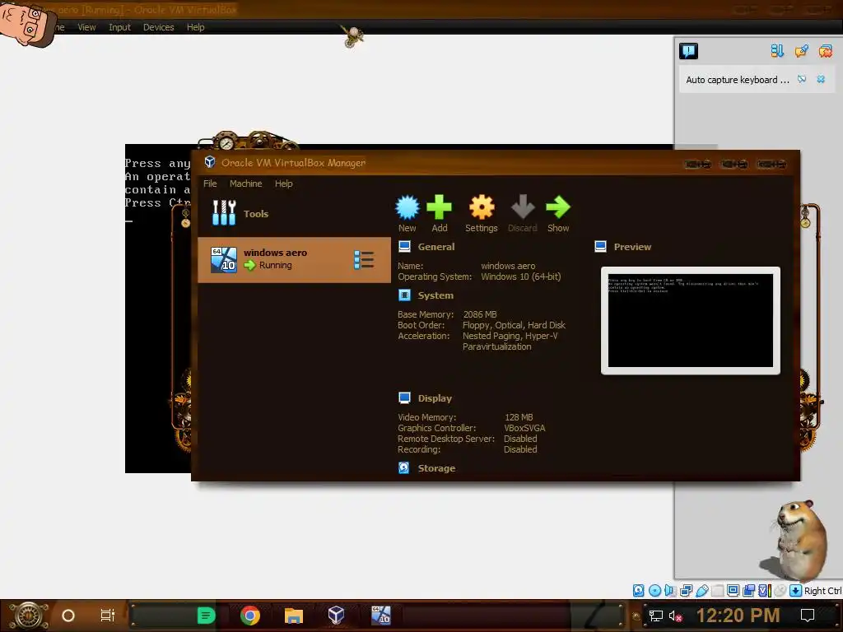Open the Input menu in the VM window
The image size is (843, 632).
tap(119, 27)
